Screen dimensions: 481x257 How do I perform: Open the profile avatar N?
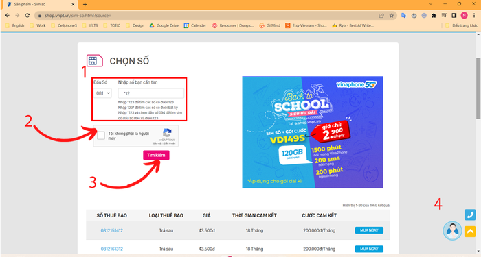(x=464, y=15)
